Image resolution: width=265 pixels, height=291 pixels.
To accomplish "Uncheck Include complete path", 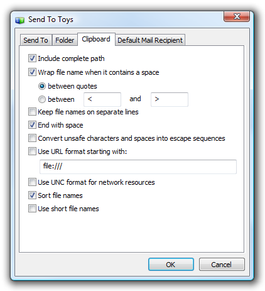I will pos(32,58).
